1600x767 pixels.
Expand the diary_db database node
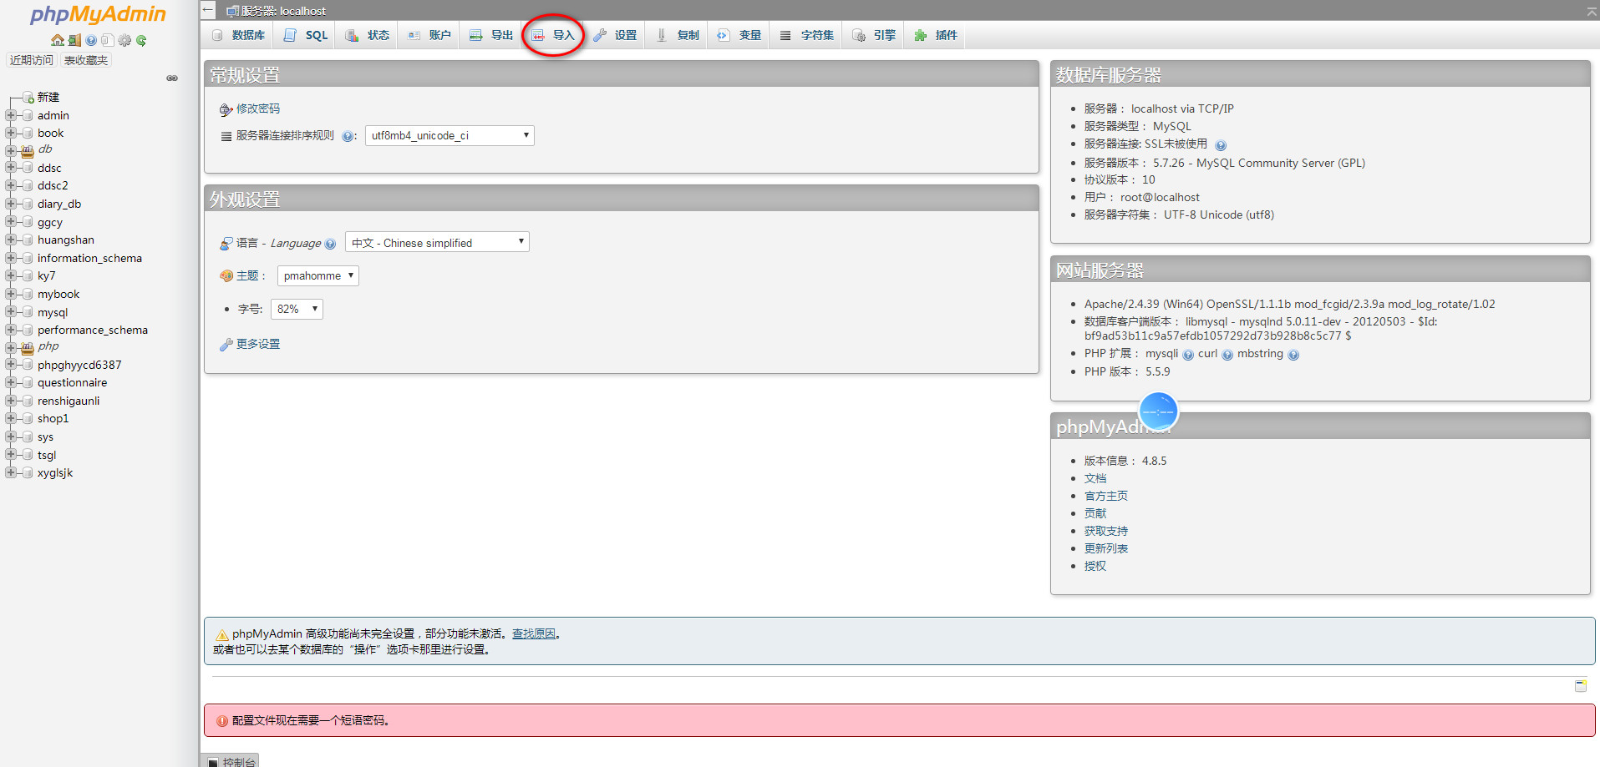click(11, 204)
